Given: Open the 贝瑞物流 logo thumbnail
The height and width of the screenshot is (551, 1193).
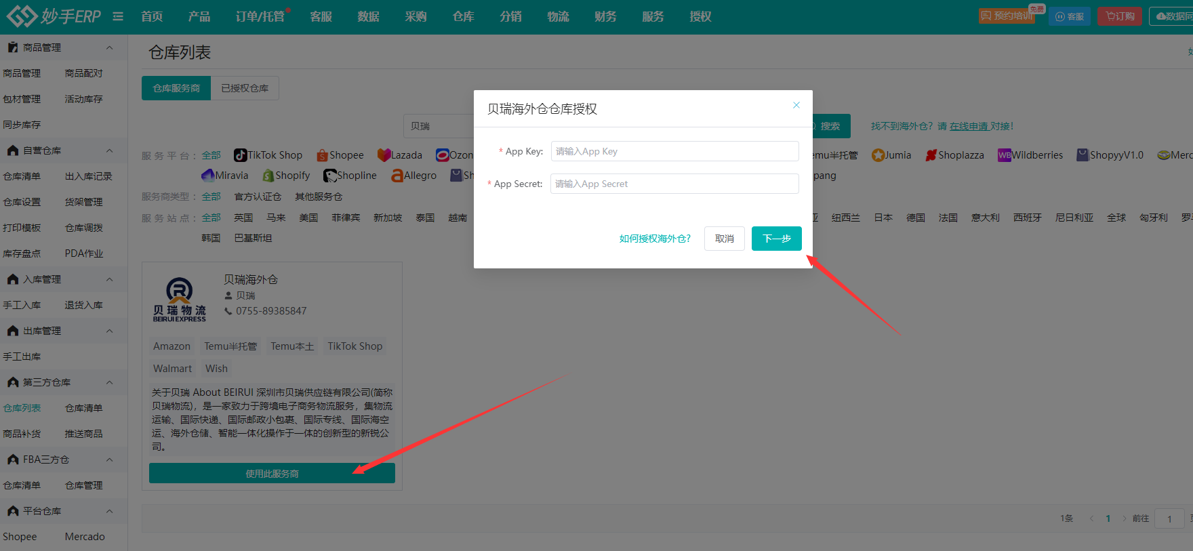Looking at the screenshot, I should pyautogui.click(x=180, y=299).
